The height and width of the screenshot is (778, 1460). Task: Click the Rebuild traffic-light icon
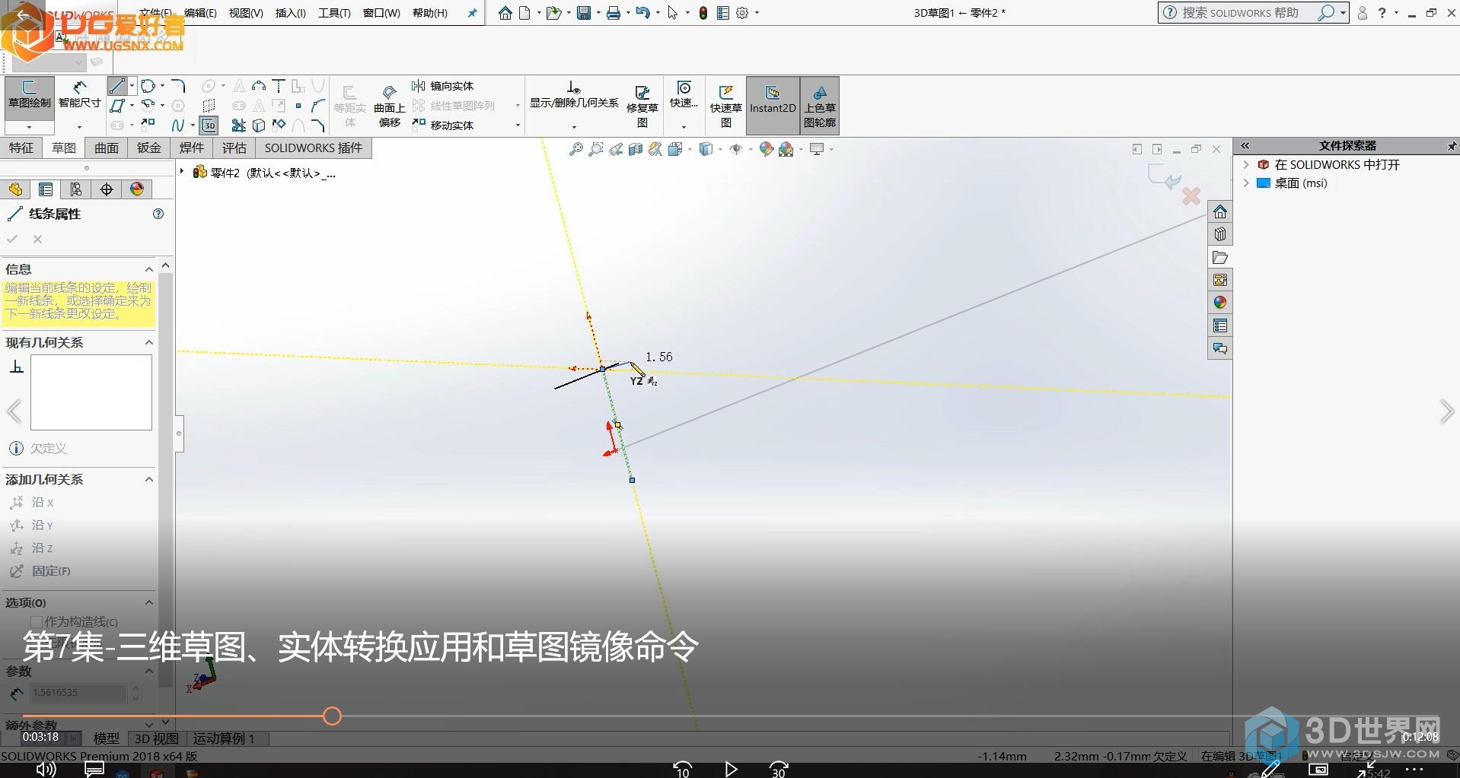click(x=703, y=13)
